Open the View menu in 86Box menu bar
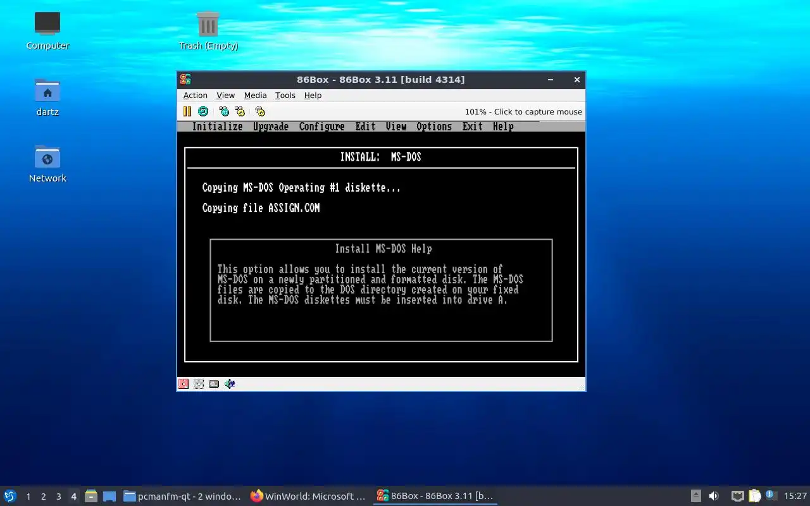810x506 pixels. coord(225,96)
